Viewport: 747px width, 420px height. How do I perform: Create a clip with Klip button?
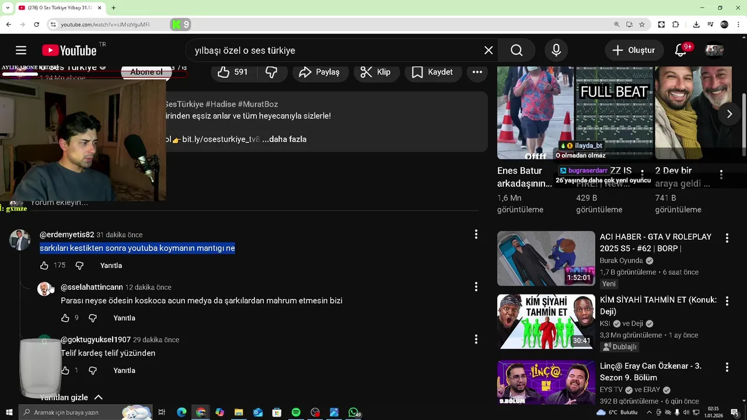point(376,72)
